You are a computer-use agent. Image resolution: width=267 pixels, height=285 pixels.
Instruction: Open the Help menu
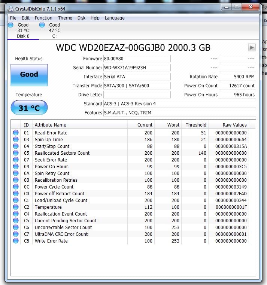point(95,18)
